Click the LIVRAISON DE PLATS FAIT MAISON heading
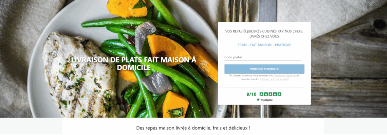Screen dimensions: 387x135 [134, 63]
